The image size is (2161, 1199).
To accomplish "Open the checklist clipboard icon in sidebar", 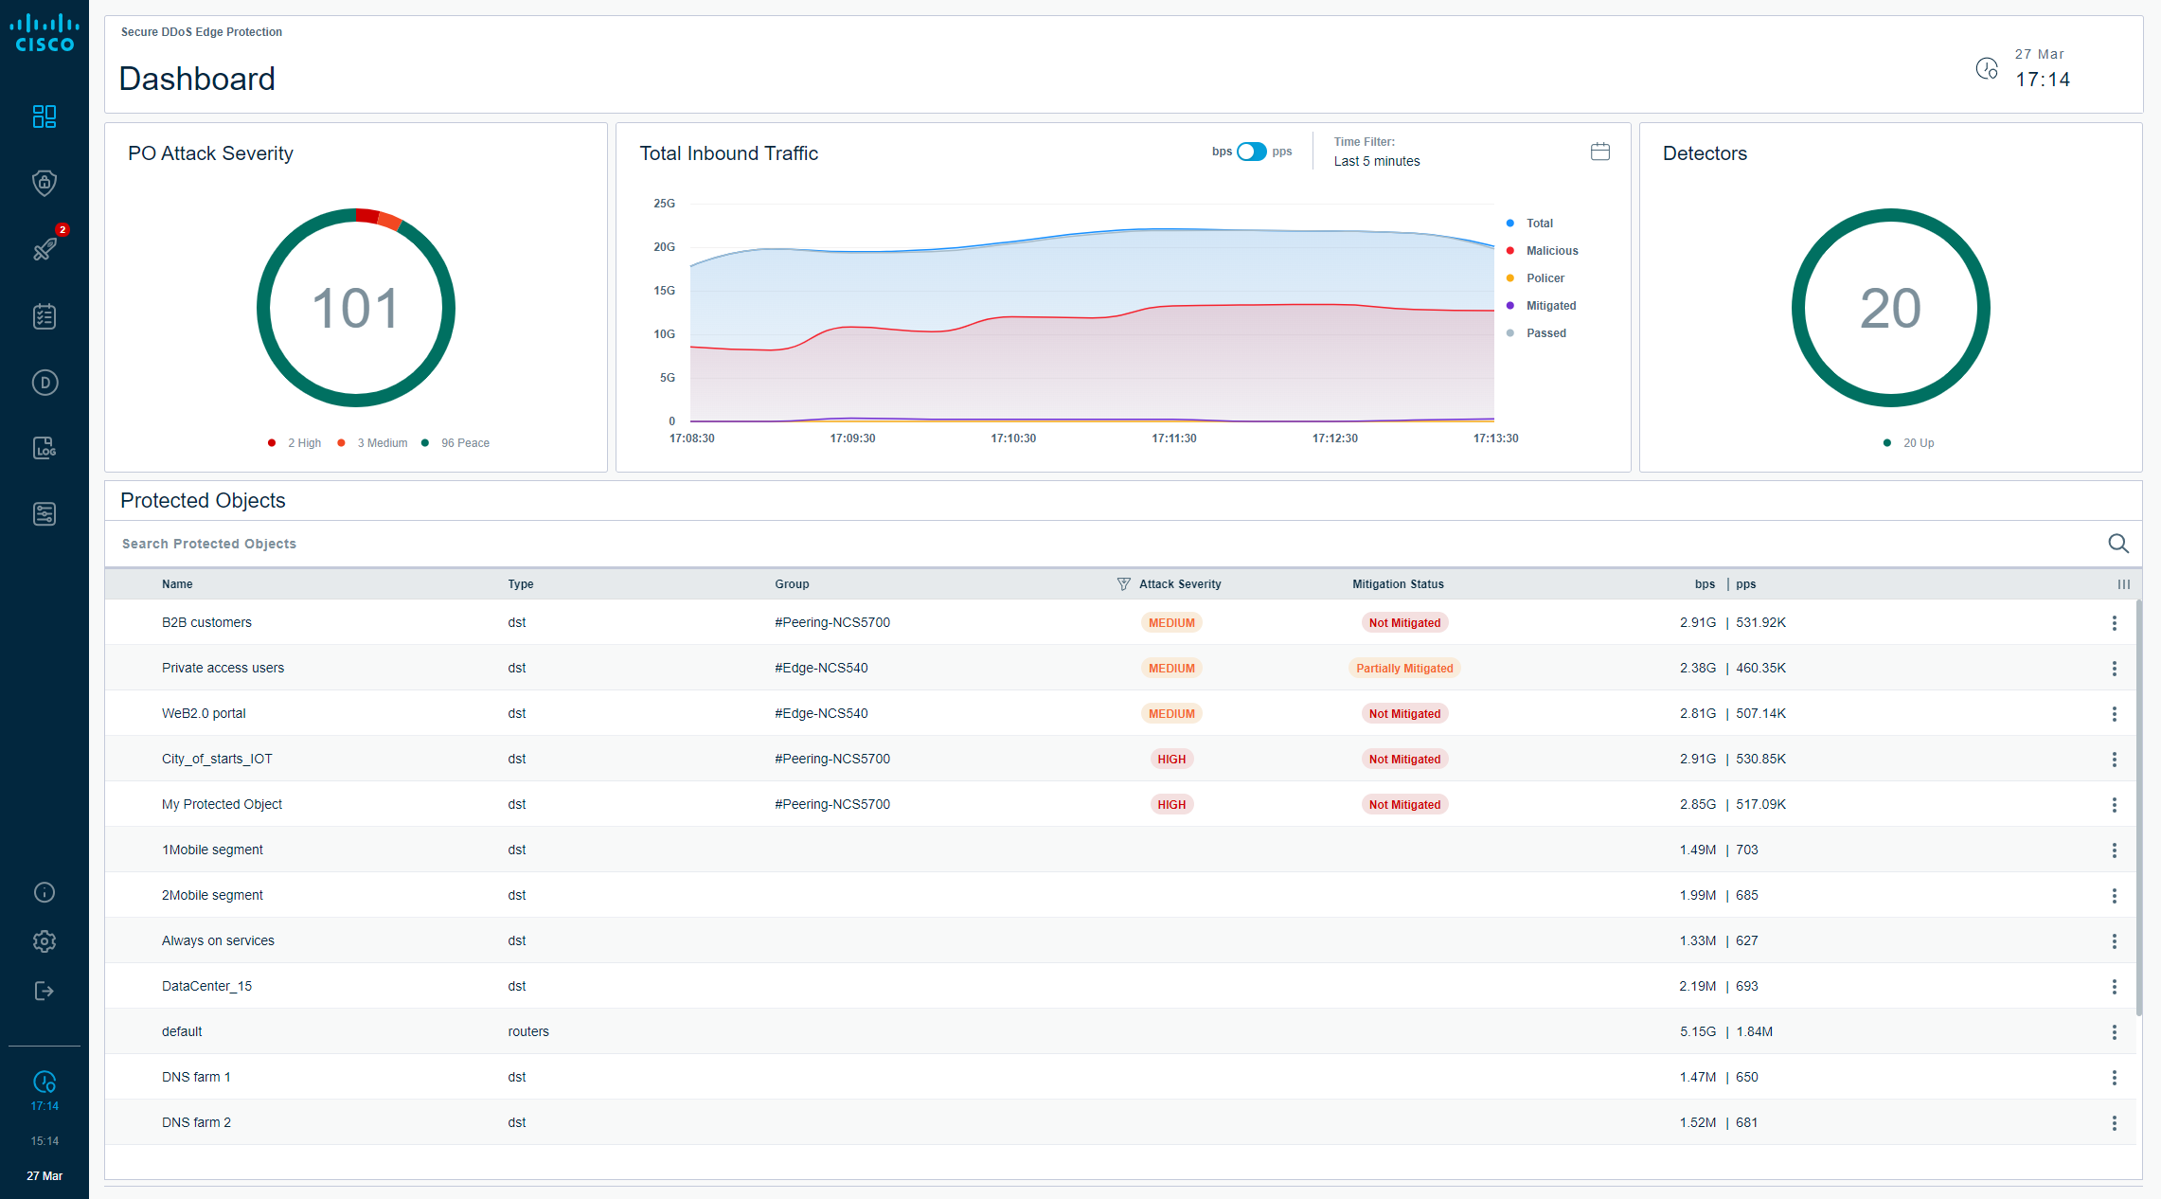I will [45, 316].
